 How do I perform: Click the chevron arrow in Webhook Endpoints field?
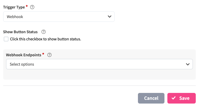(188, 64)
